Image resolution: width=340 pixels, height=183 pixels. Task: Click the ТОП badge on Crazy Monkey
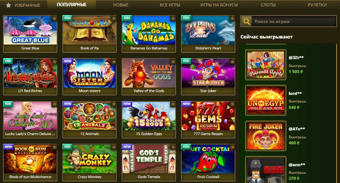(67, 147)
